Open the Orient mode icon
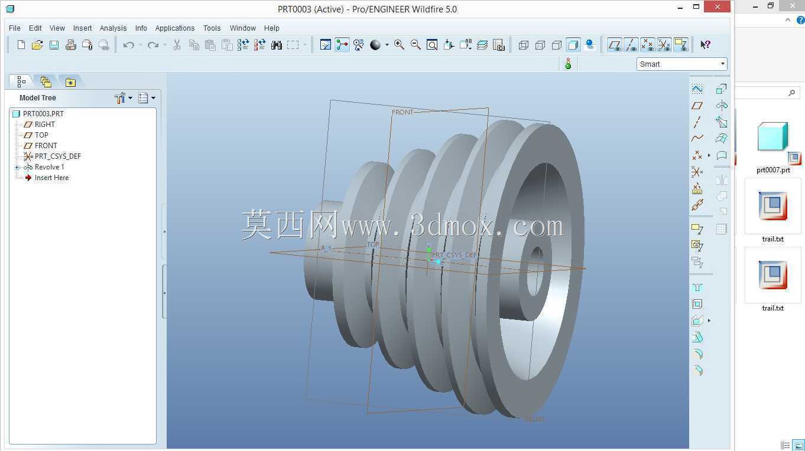This screenshot has height=451, width=805. click(358, 45)
